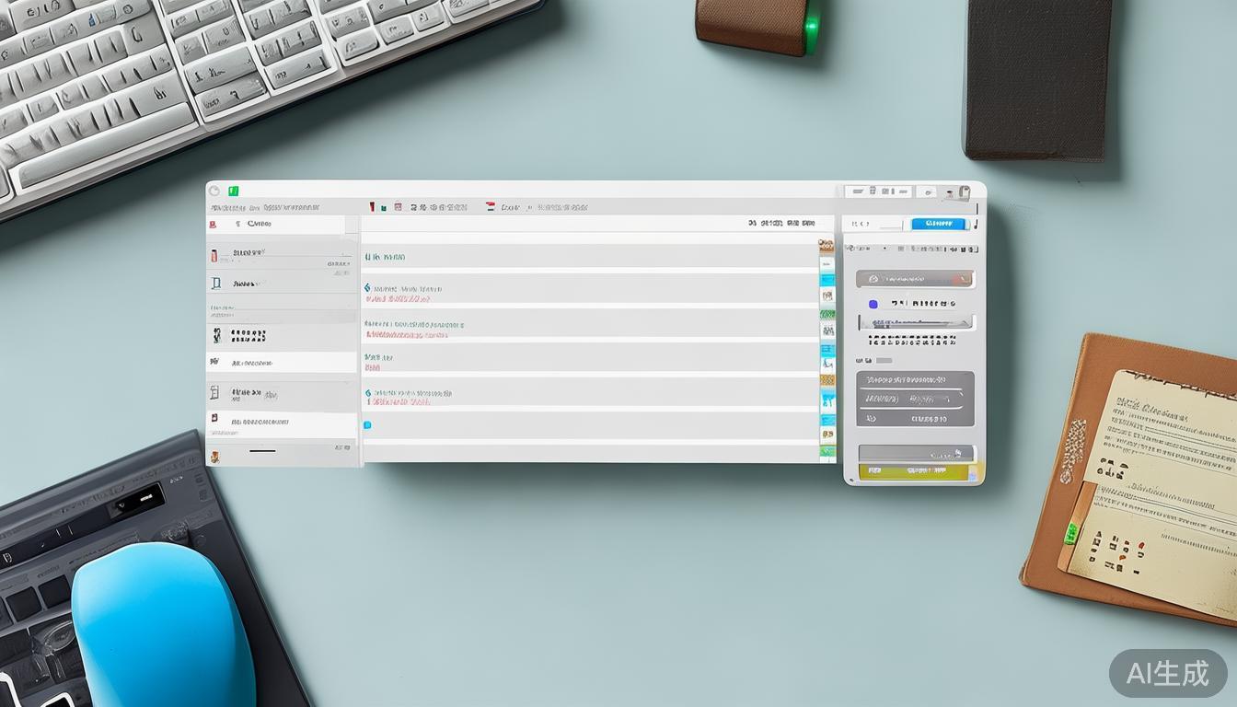Select the top thumbnail in the vertical thumbnail strip

827,248
